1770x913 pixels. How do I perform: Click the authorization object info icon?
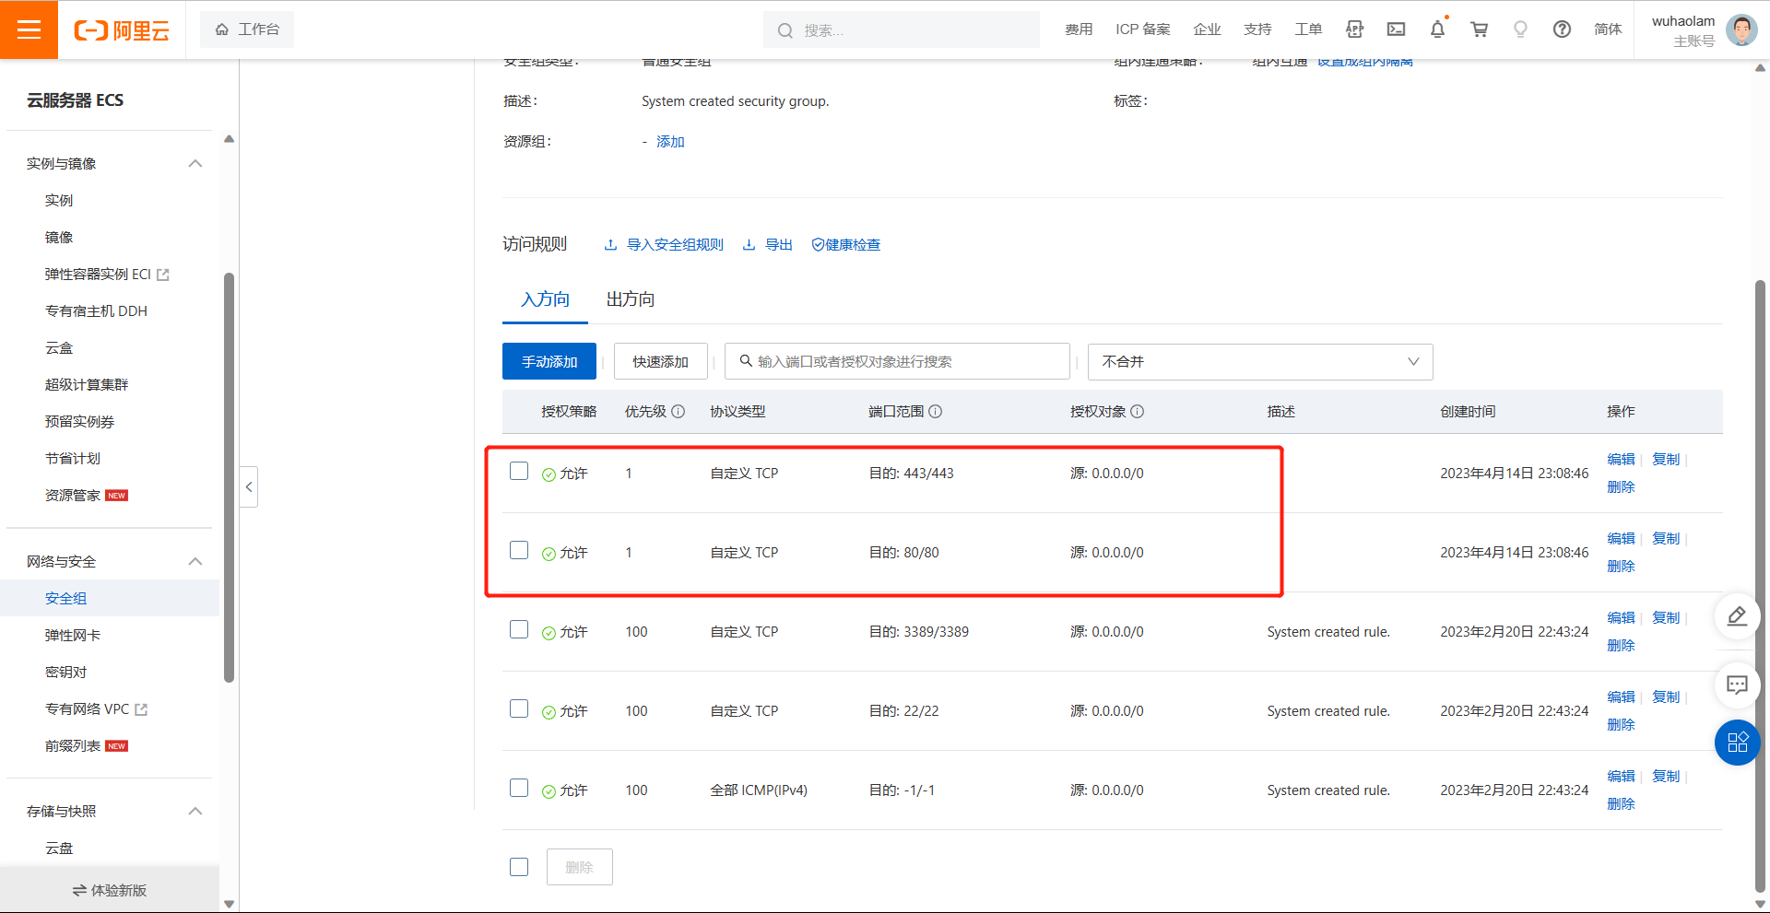1137,412
